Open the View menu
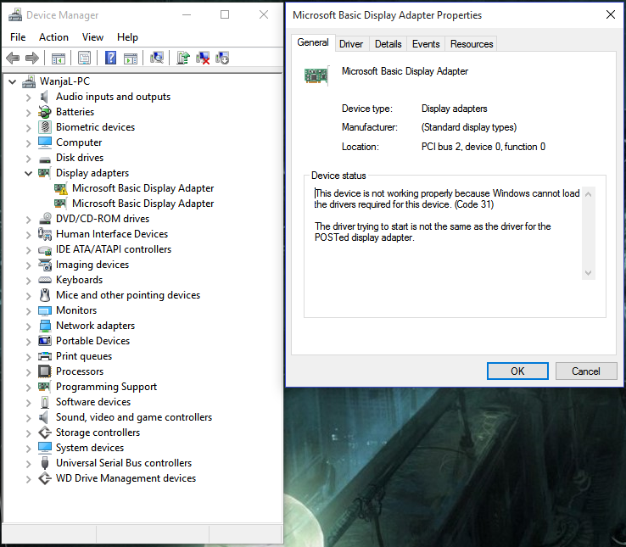 tap(92, 37)
